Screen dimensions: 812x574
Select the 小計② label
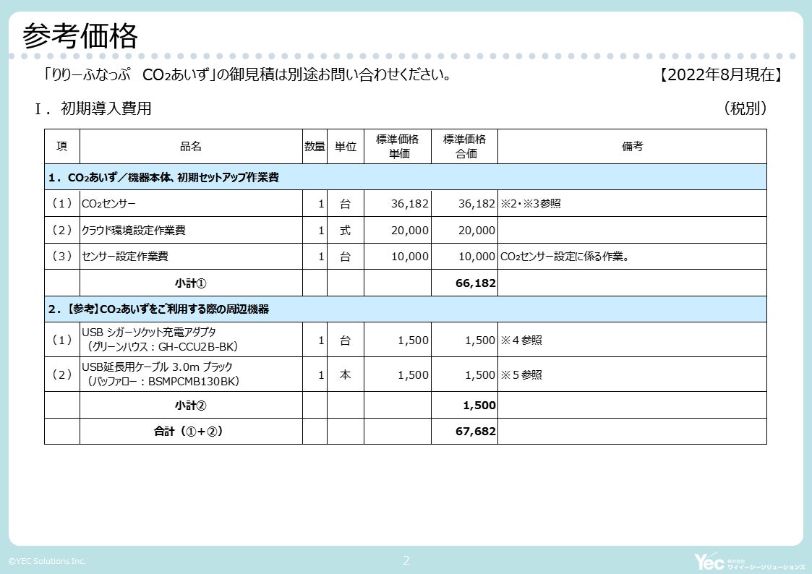point(191,406)
